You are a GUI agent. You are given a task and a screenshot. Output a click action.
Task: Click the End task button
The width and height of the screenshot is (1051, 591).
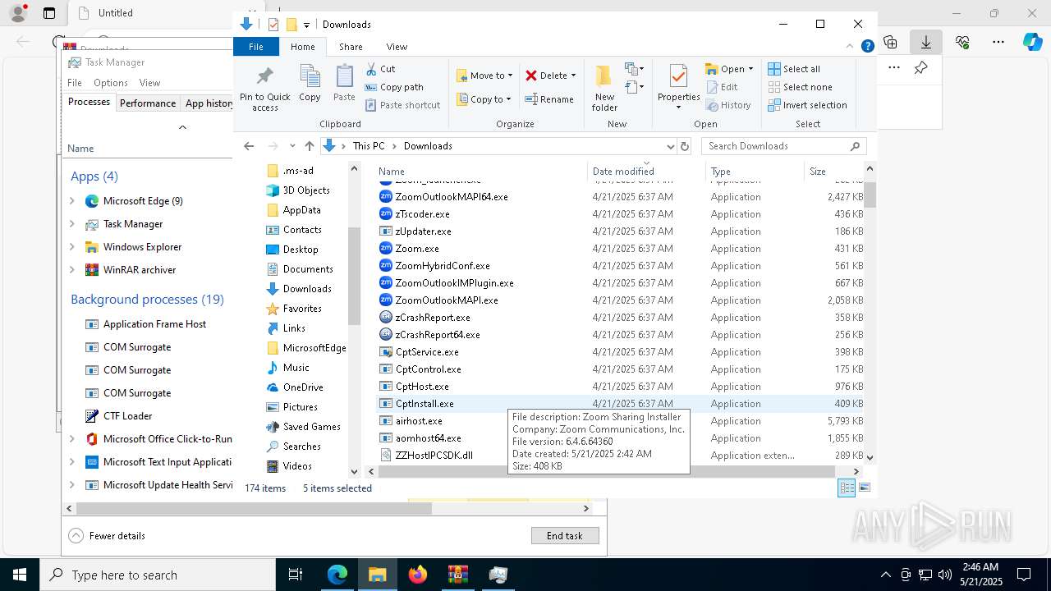[565, 535]
